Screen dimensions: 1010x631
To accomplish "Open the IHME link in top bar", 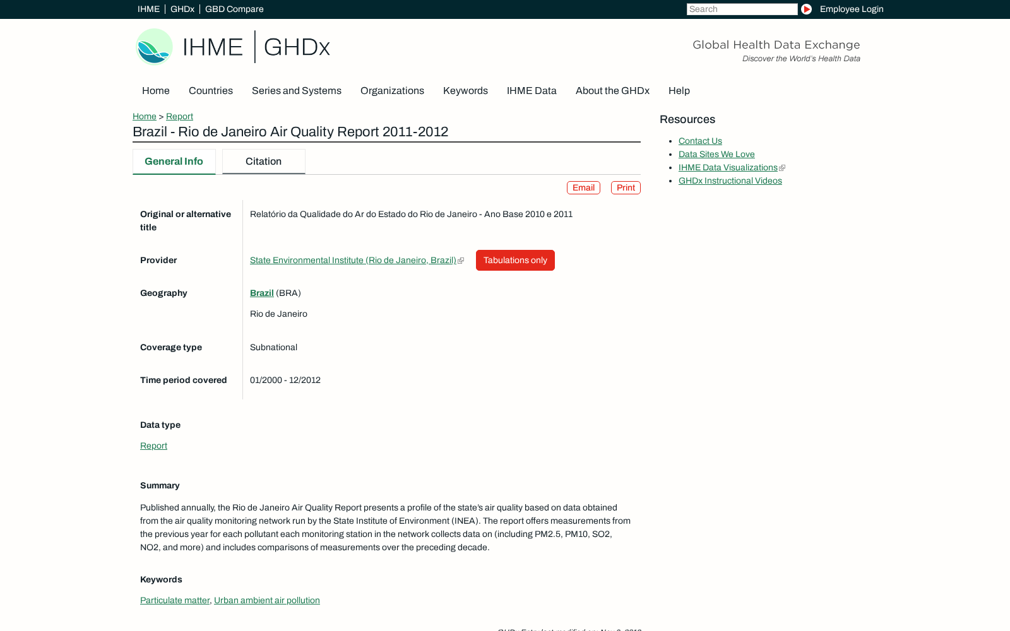I will 148,9.
